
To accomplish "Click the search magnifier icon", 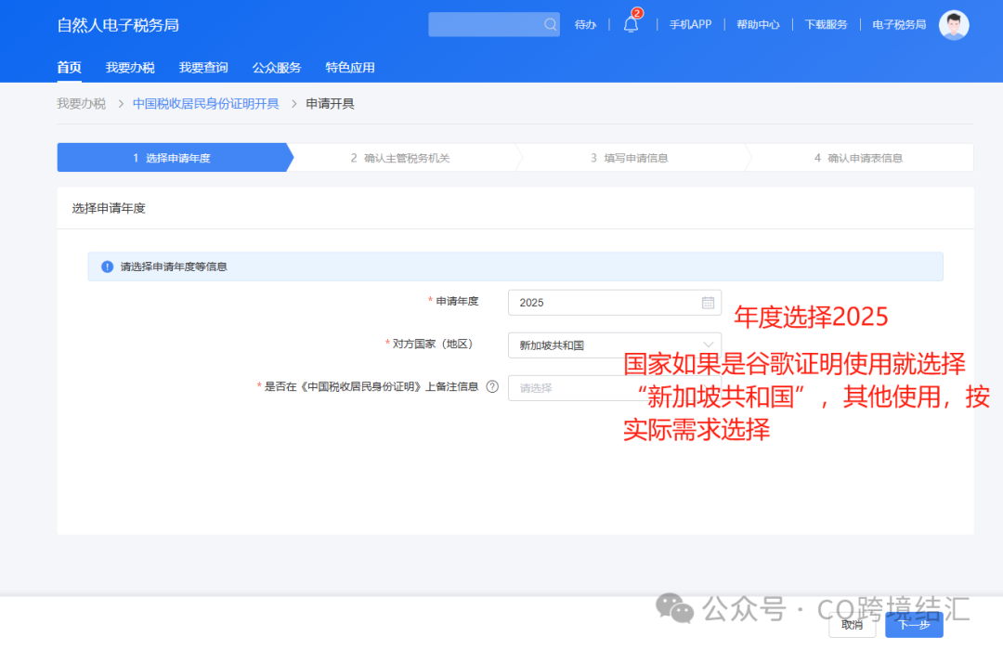I will pos(551,23).
